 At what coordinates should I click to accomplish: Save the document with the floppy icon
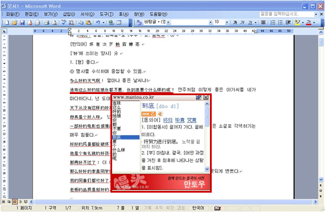22,22
